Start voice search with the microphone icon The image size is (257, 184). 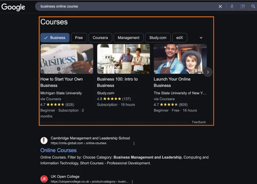[232, 6]
